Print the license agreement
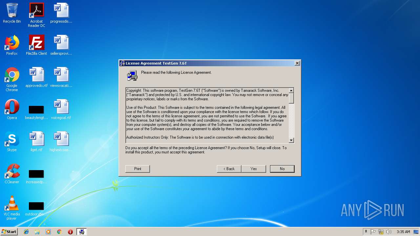This screenshot has width=420, height=236. (137, 169)
